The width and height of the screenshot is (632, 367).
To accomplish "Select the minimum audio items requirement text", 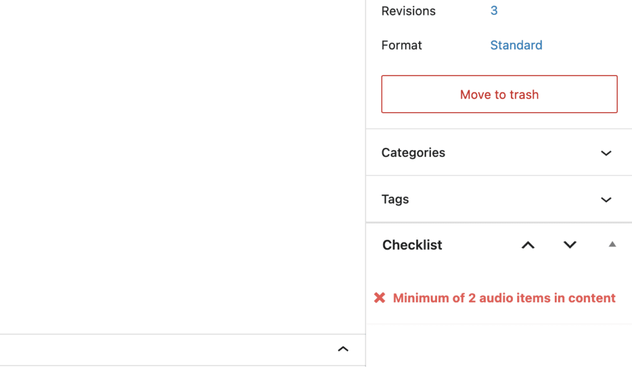I will tap(504, 298).
